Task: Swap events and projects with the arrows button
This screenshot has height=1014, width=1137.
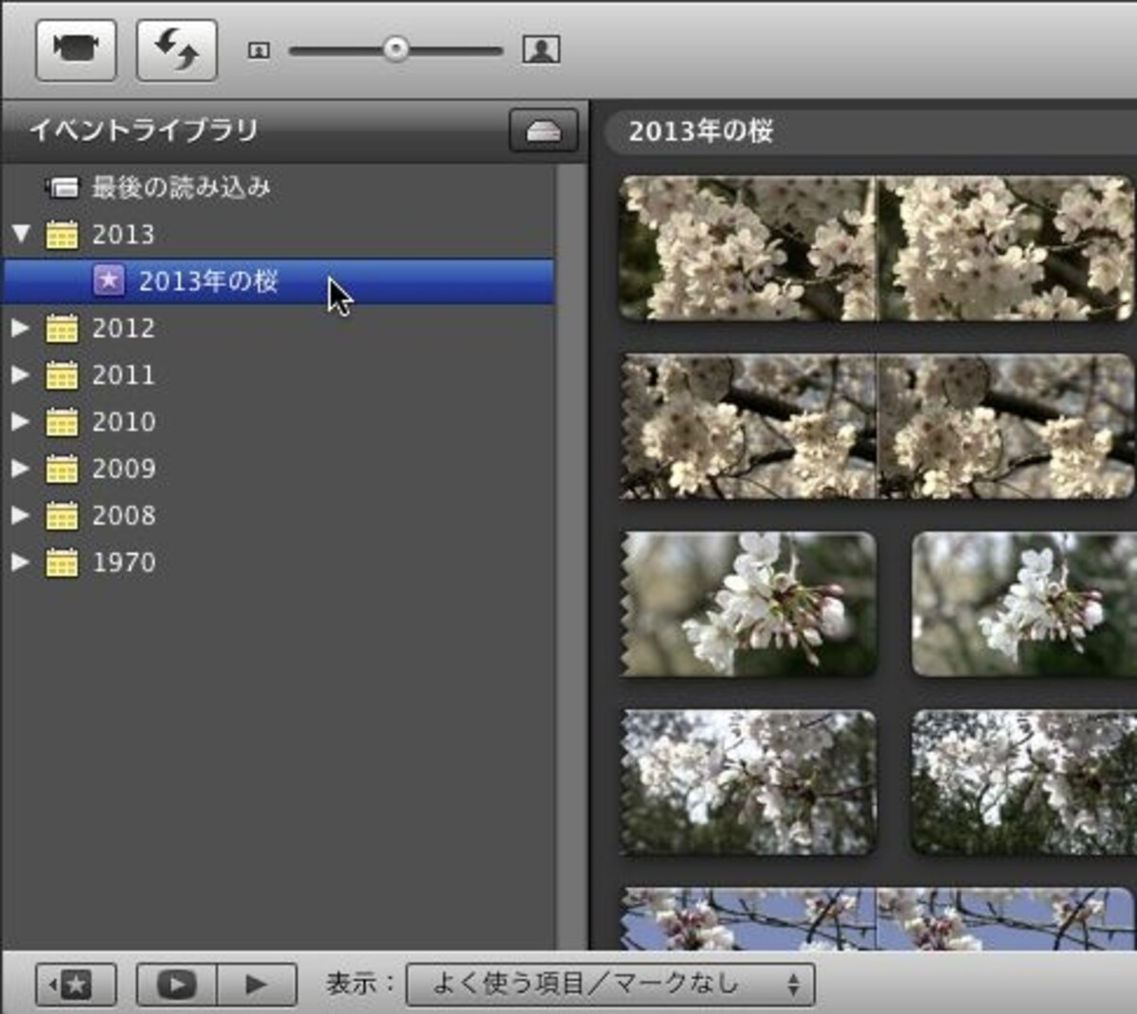Action: [177, 50]
